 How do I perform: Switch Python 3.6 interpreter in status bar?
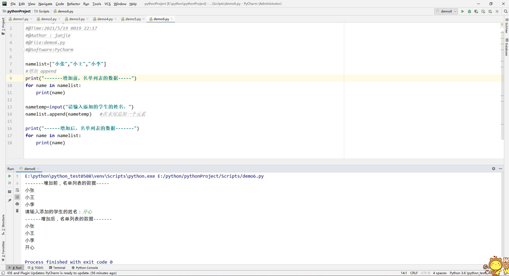pyautogui.click(x=470, y=273)
